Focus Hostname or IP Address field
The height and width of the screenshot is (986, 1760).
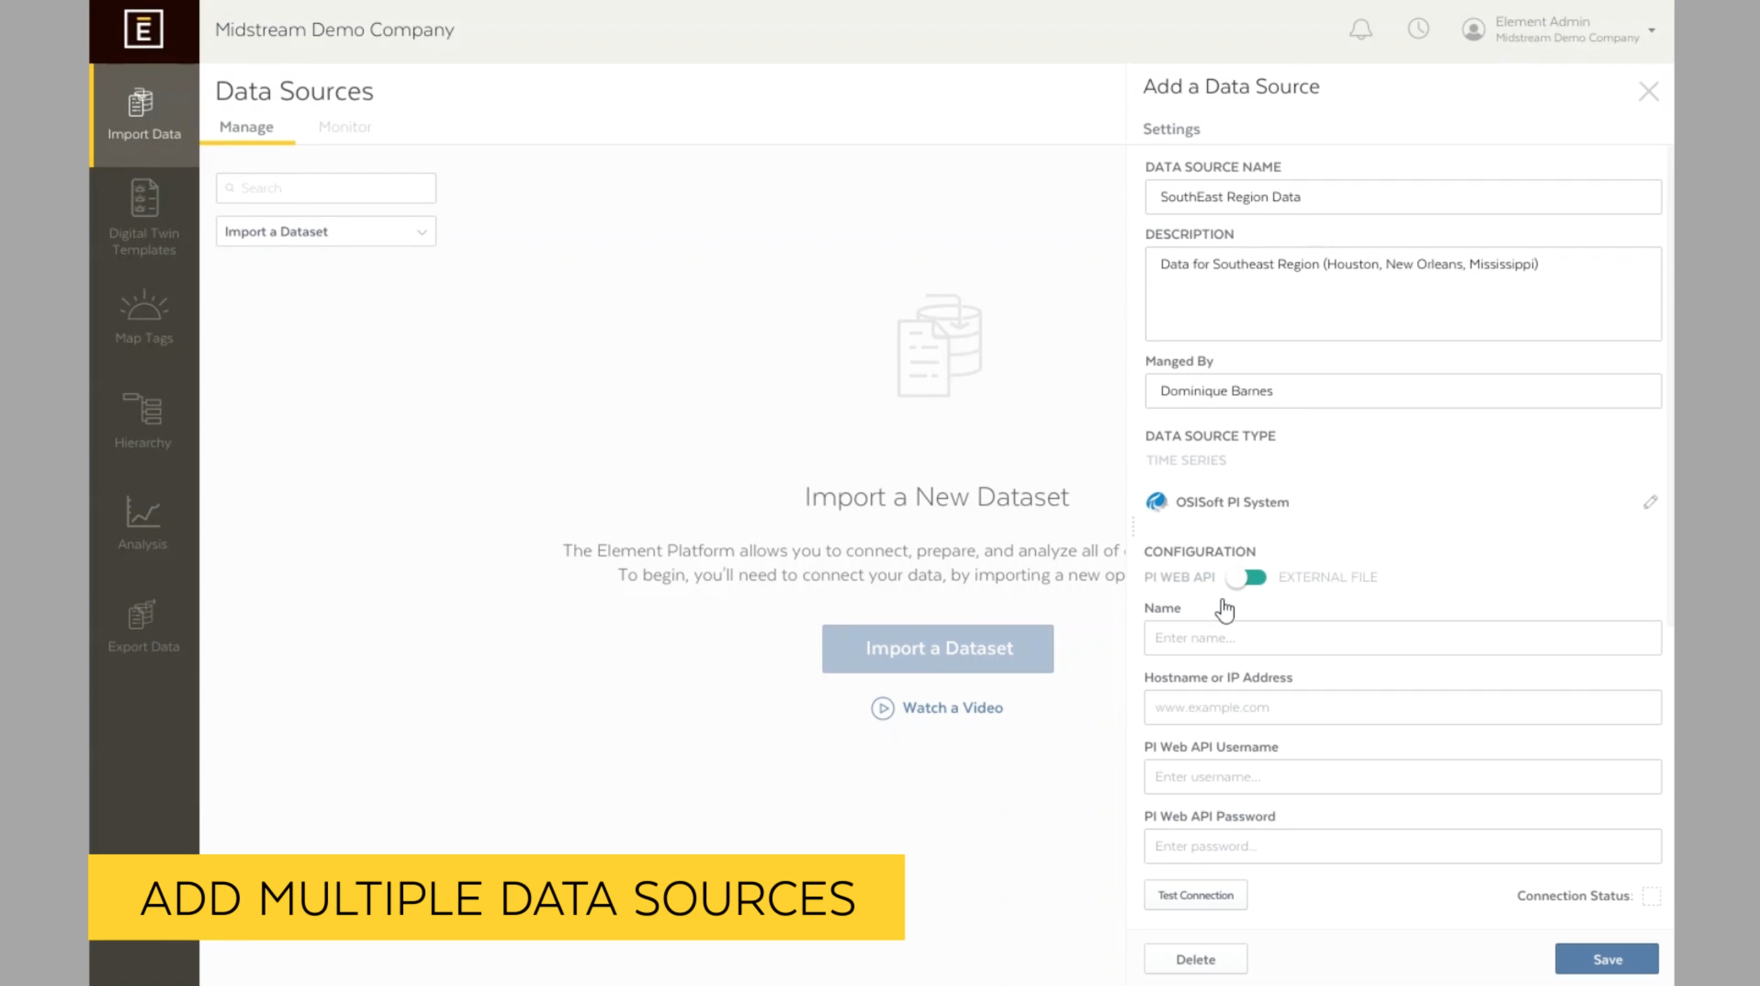[x=1404, y=707]
